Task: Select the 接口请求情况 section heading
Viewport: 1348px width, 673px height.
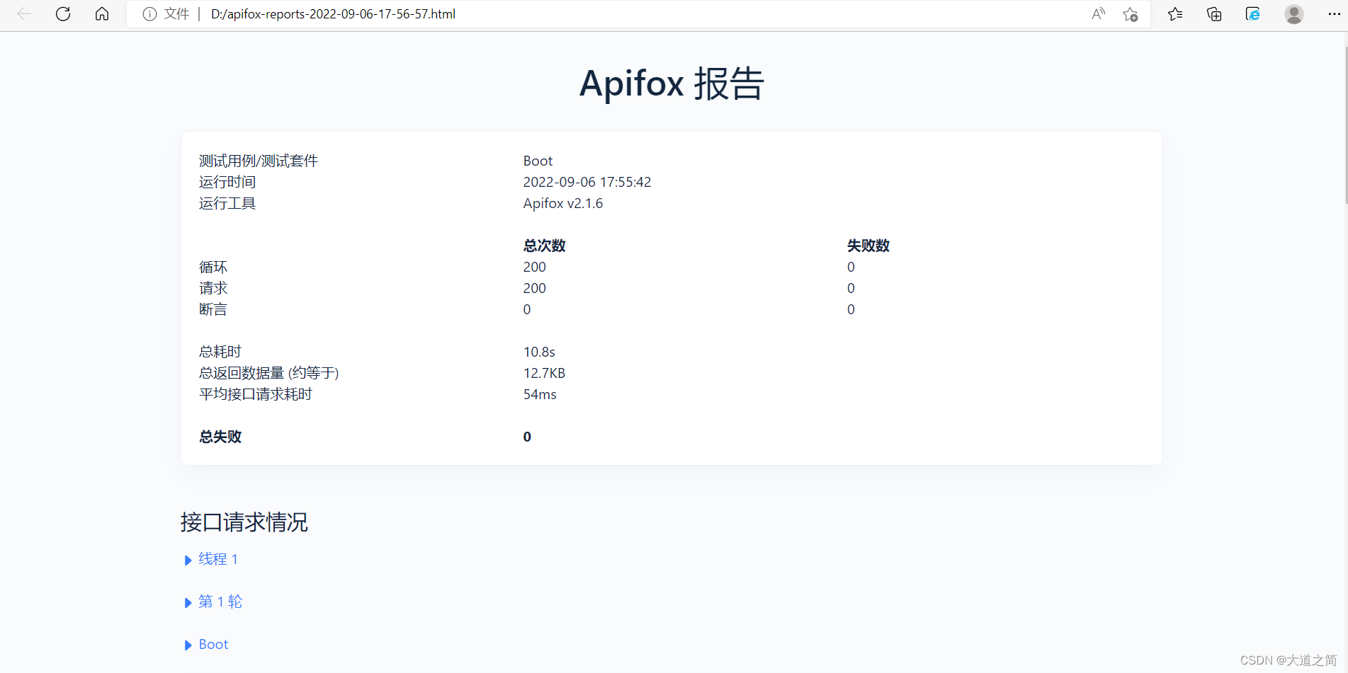Action: (x=244, y=522)
